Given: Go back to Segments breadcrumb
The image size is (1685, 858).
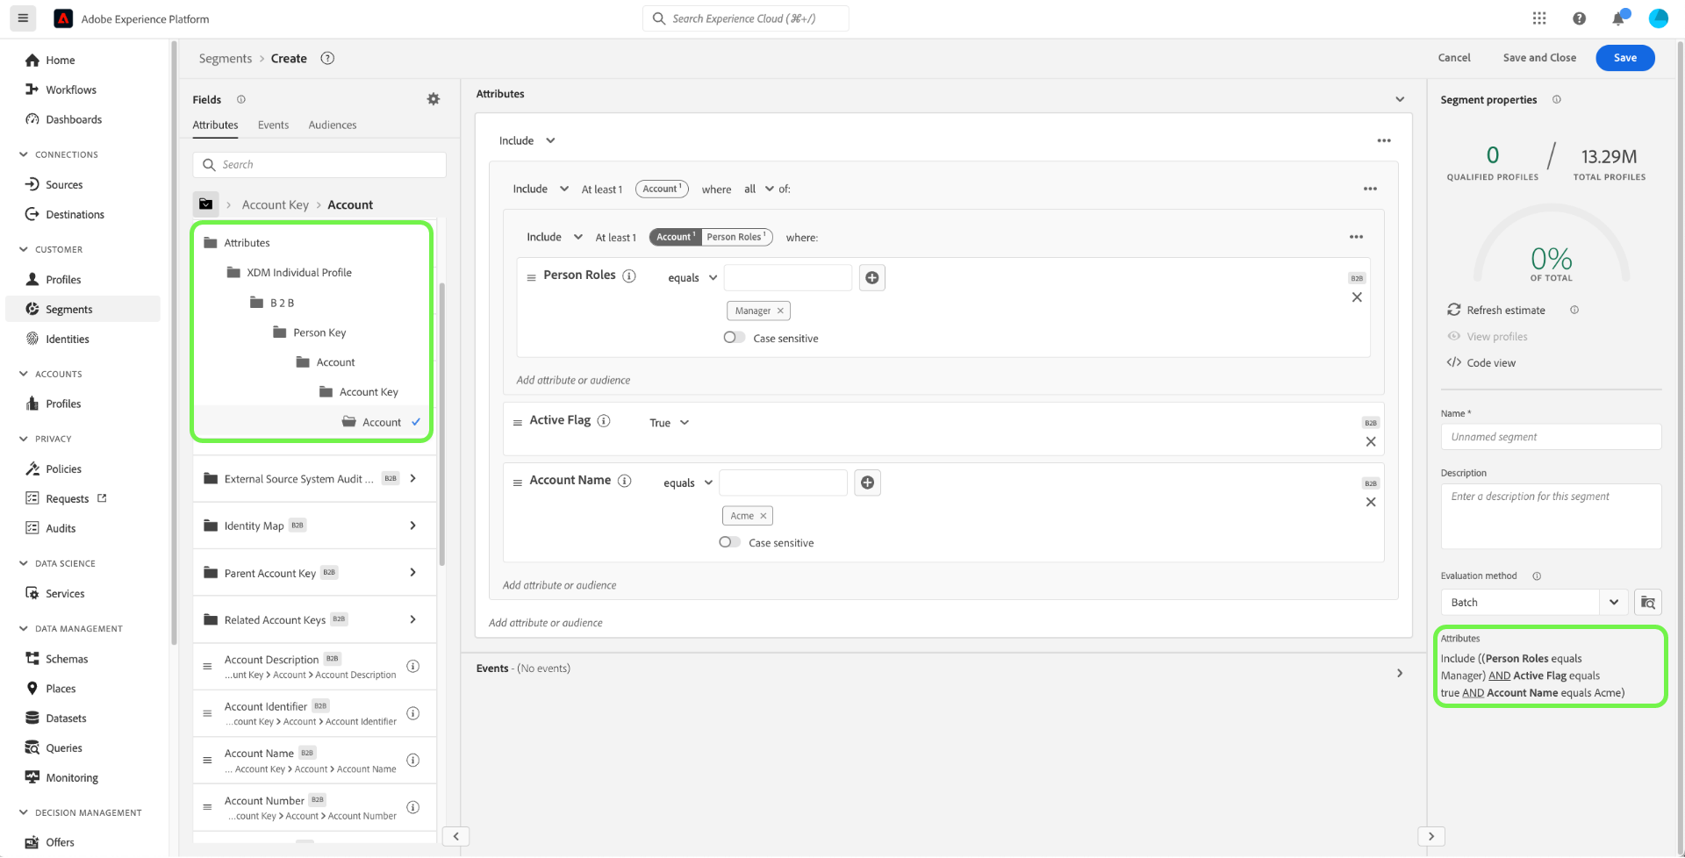Looking at the screenshot, I should click(x=226, y=58).
